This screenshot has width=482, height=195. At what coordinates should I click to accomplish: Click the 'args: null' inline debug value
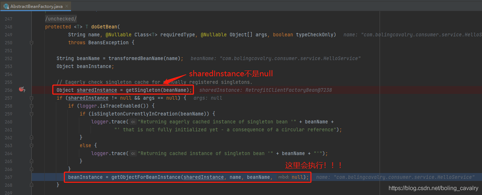coord(208,98)
